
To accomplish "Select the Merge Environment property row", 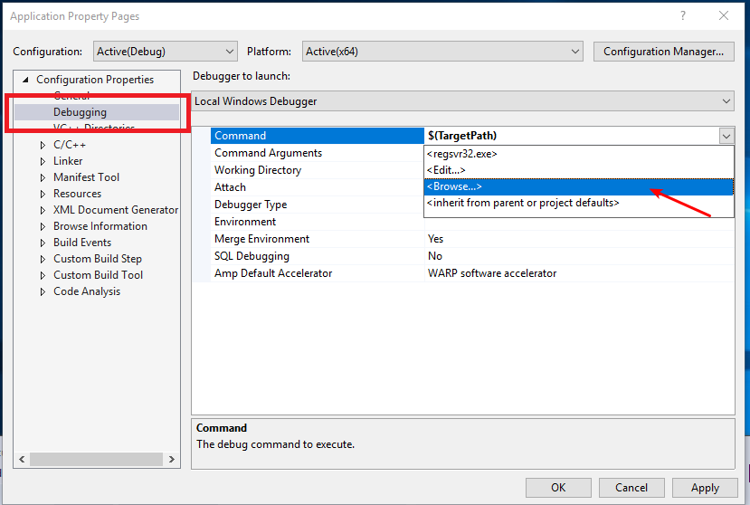I will click(x=261, y=239).
